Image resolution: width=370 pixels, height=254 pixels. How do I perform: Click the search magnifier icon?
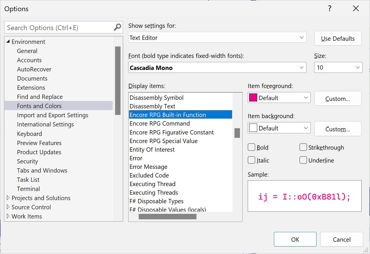tap(117, 28)
